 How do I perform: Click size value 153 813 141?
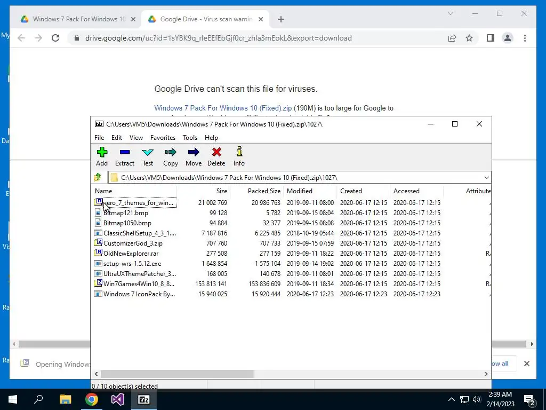(x=211, y=284)
